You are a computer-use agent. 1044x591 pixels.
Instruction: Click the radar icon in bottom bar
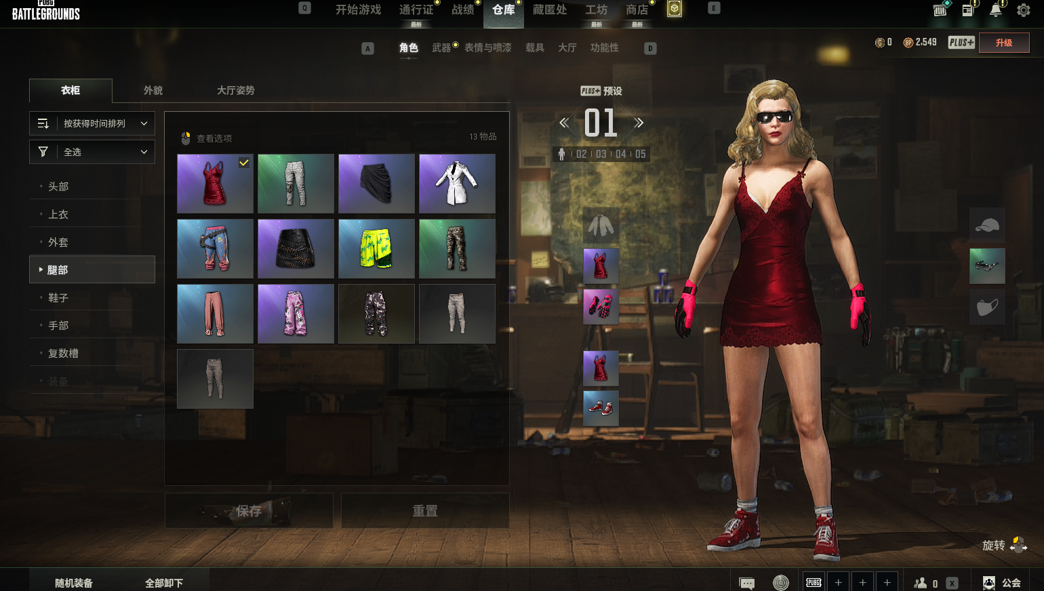coord(781,583)
